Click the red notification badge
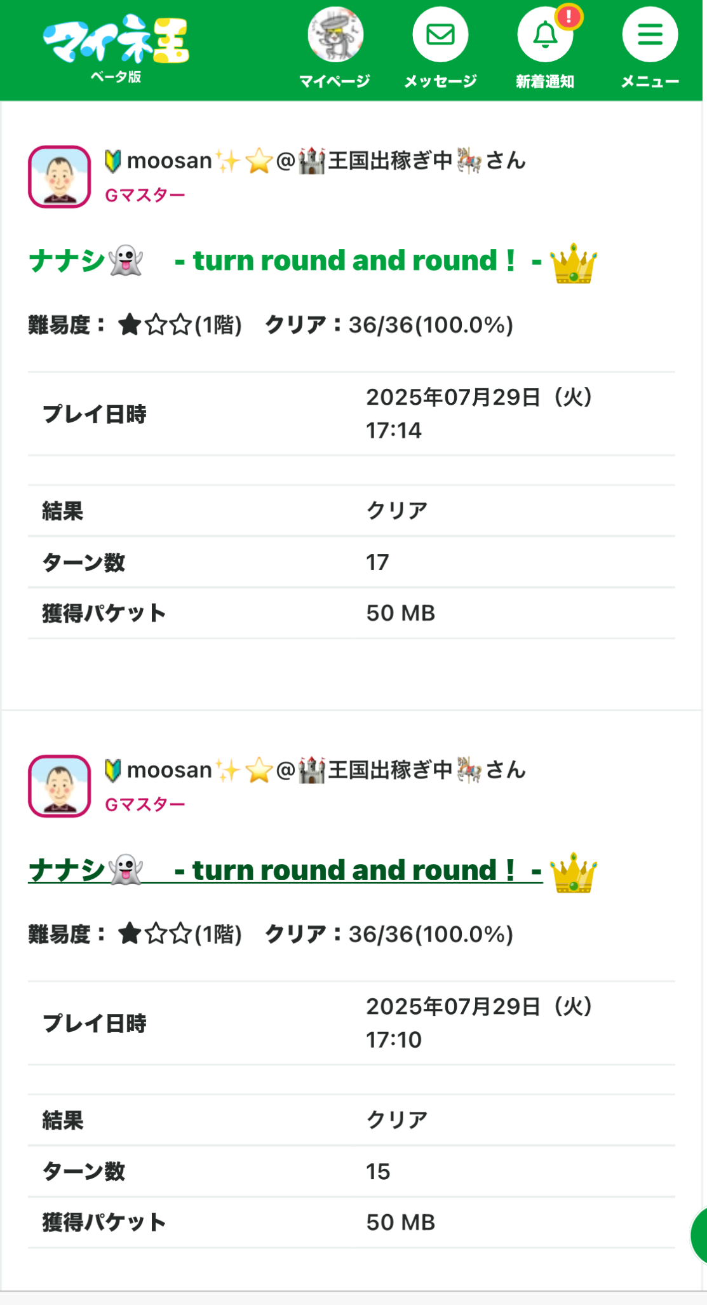707x1305 pixels. tap(569, 16)
